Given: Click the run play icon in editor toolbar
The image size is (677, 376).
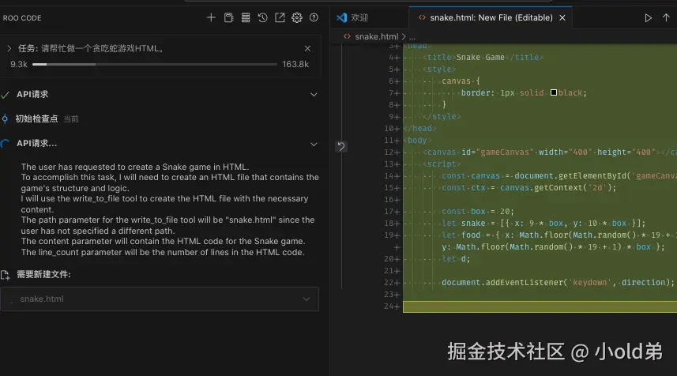Looking at the screenshot, I should point(649,17).
